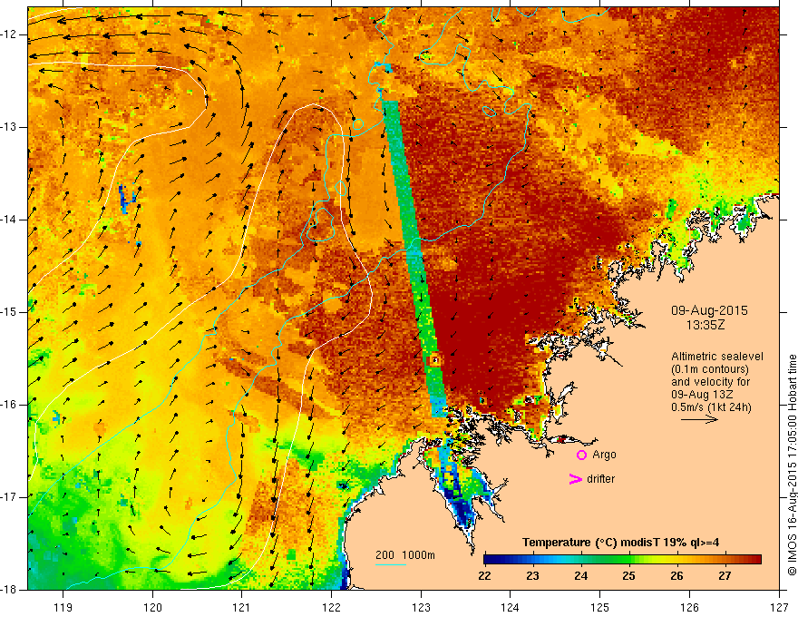Click the 'Argo' legend label
This screenshot has height=617, width=798.
click(604, 455)
